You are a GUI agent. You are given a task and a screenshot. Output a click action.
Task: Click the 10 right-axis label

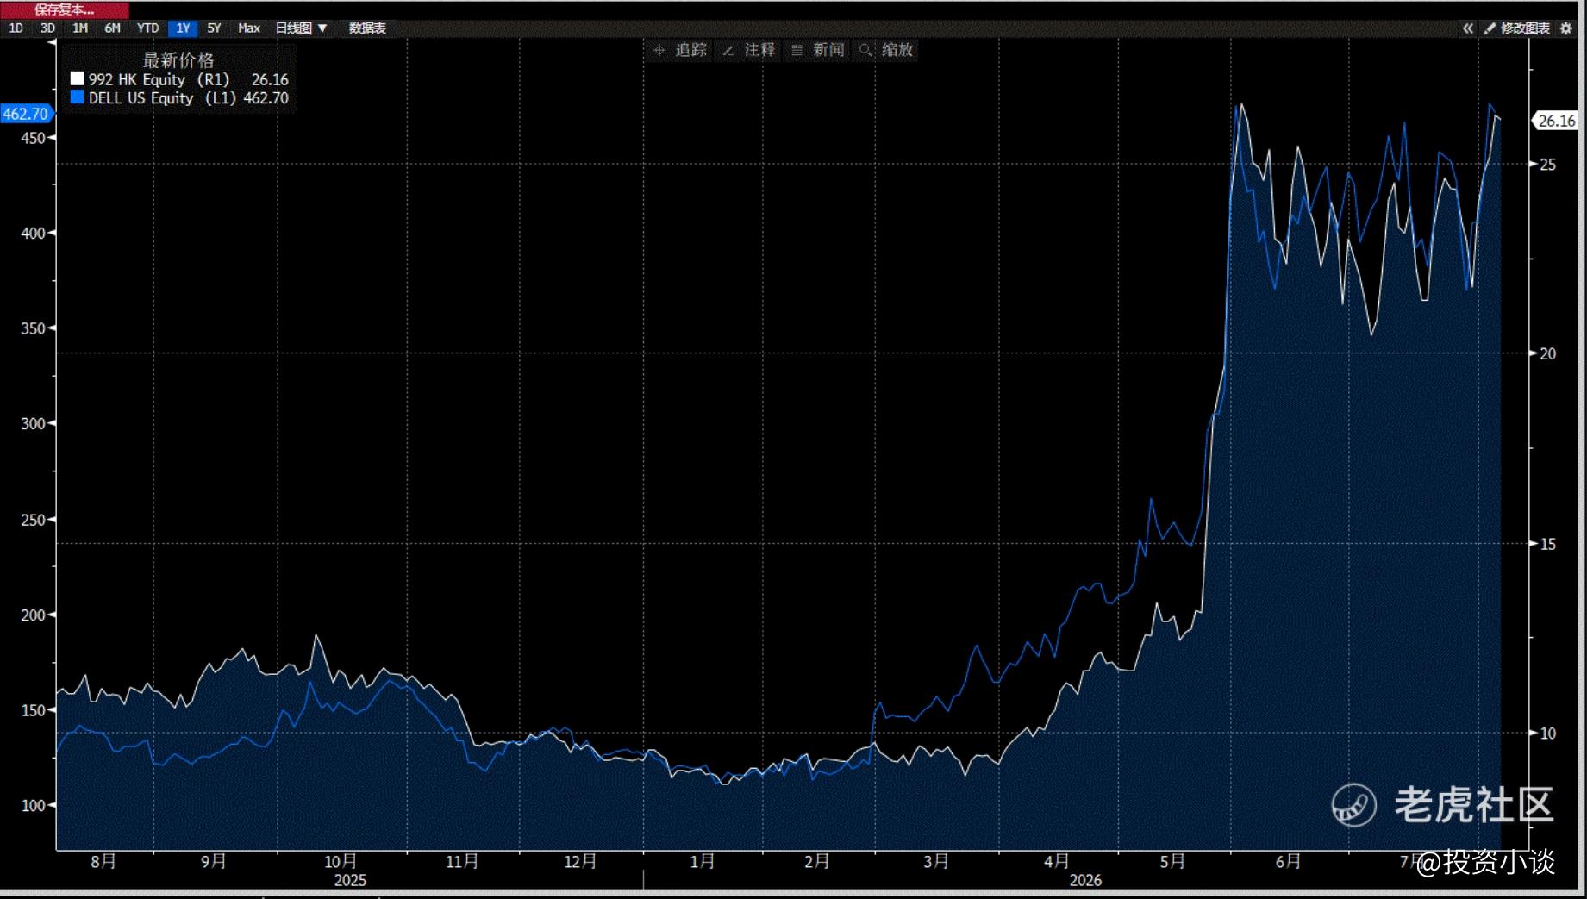point(1548,734)
